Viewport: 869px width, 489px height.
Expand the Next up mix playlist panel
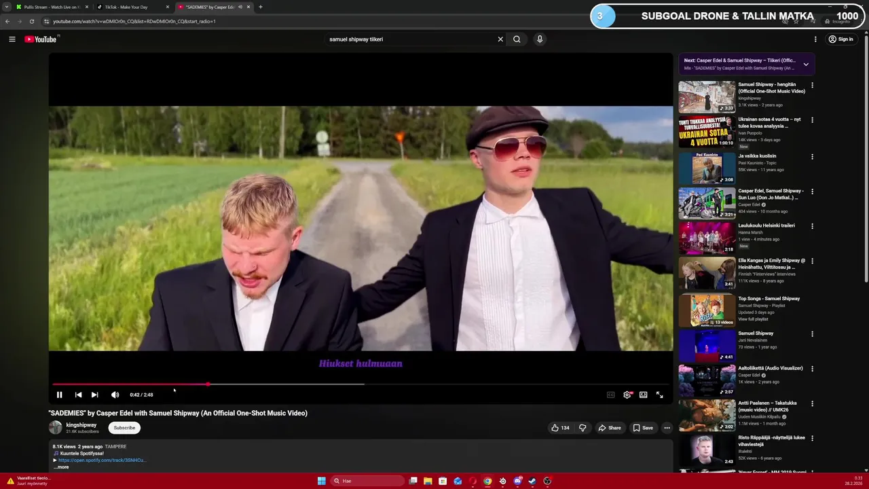tap(806, 65)
